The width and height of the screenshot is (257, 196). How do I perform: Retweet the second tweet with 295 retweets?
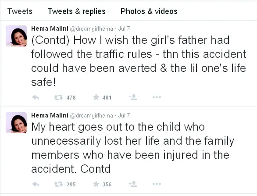[58, 184]
